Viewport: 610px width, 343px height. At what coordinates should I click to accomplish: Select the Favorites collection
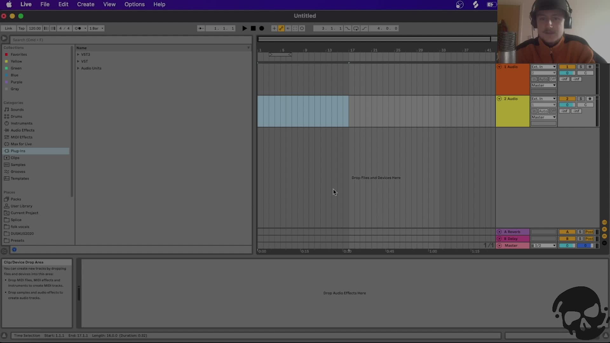19,54
